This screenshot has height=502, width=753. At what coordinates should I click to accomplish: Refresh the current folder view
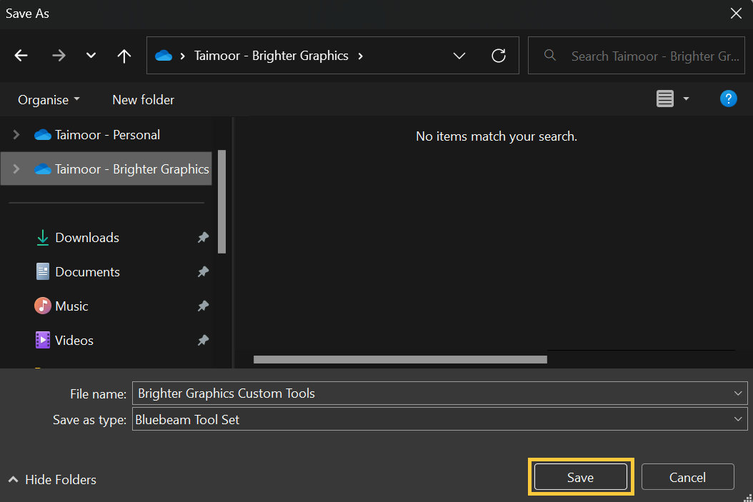coord(499,55)
